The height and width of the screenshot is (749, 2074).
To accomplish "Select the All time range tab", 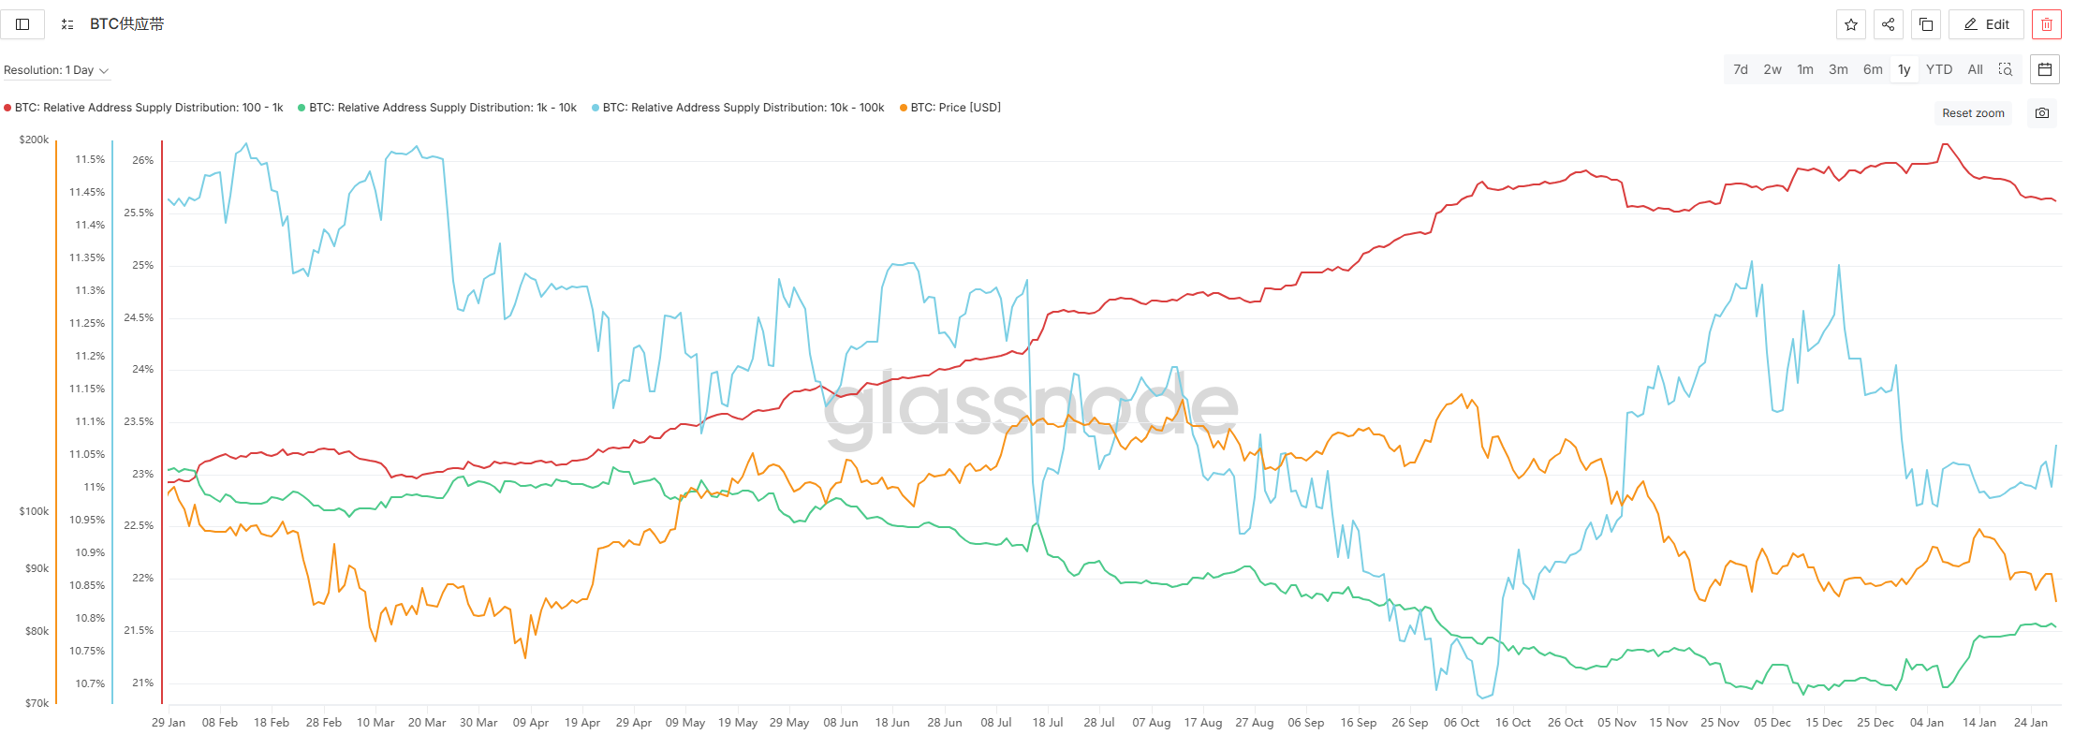I will [1975, 69].
